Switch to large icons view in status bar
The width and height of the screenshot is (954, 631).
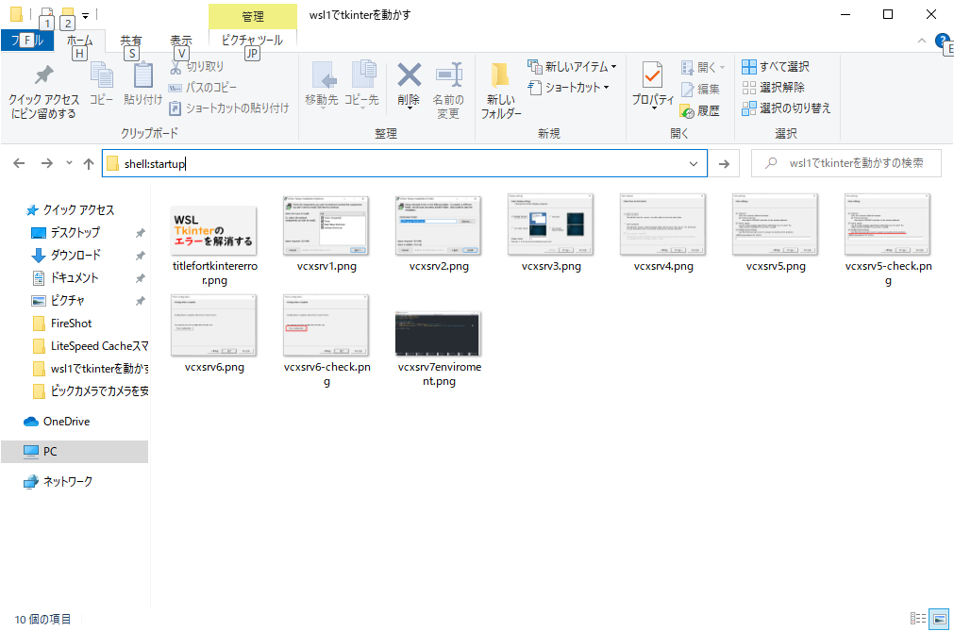click(940, 619)
